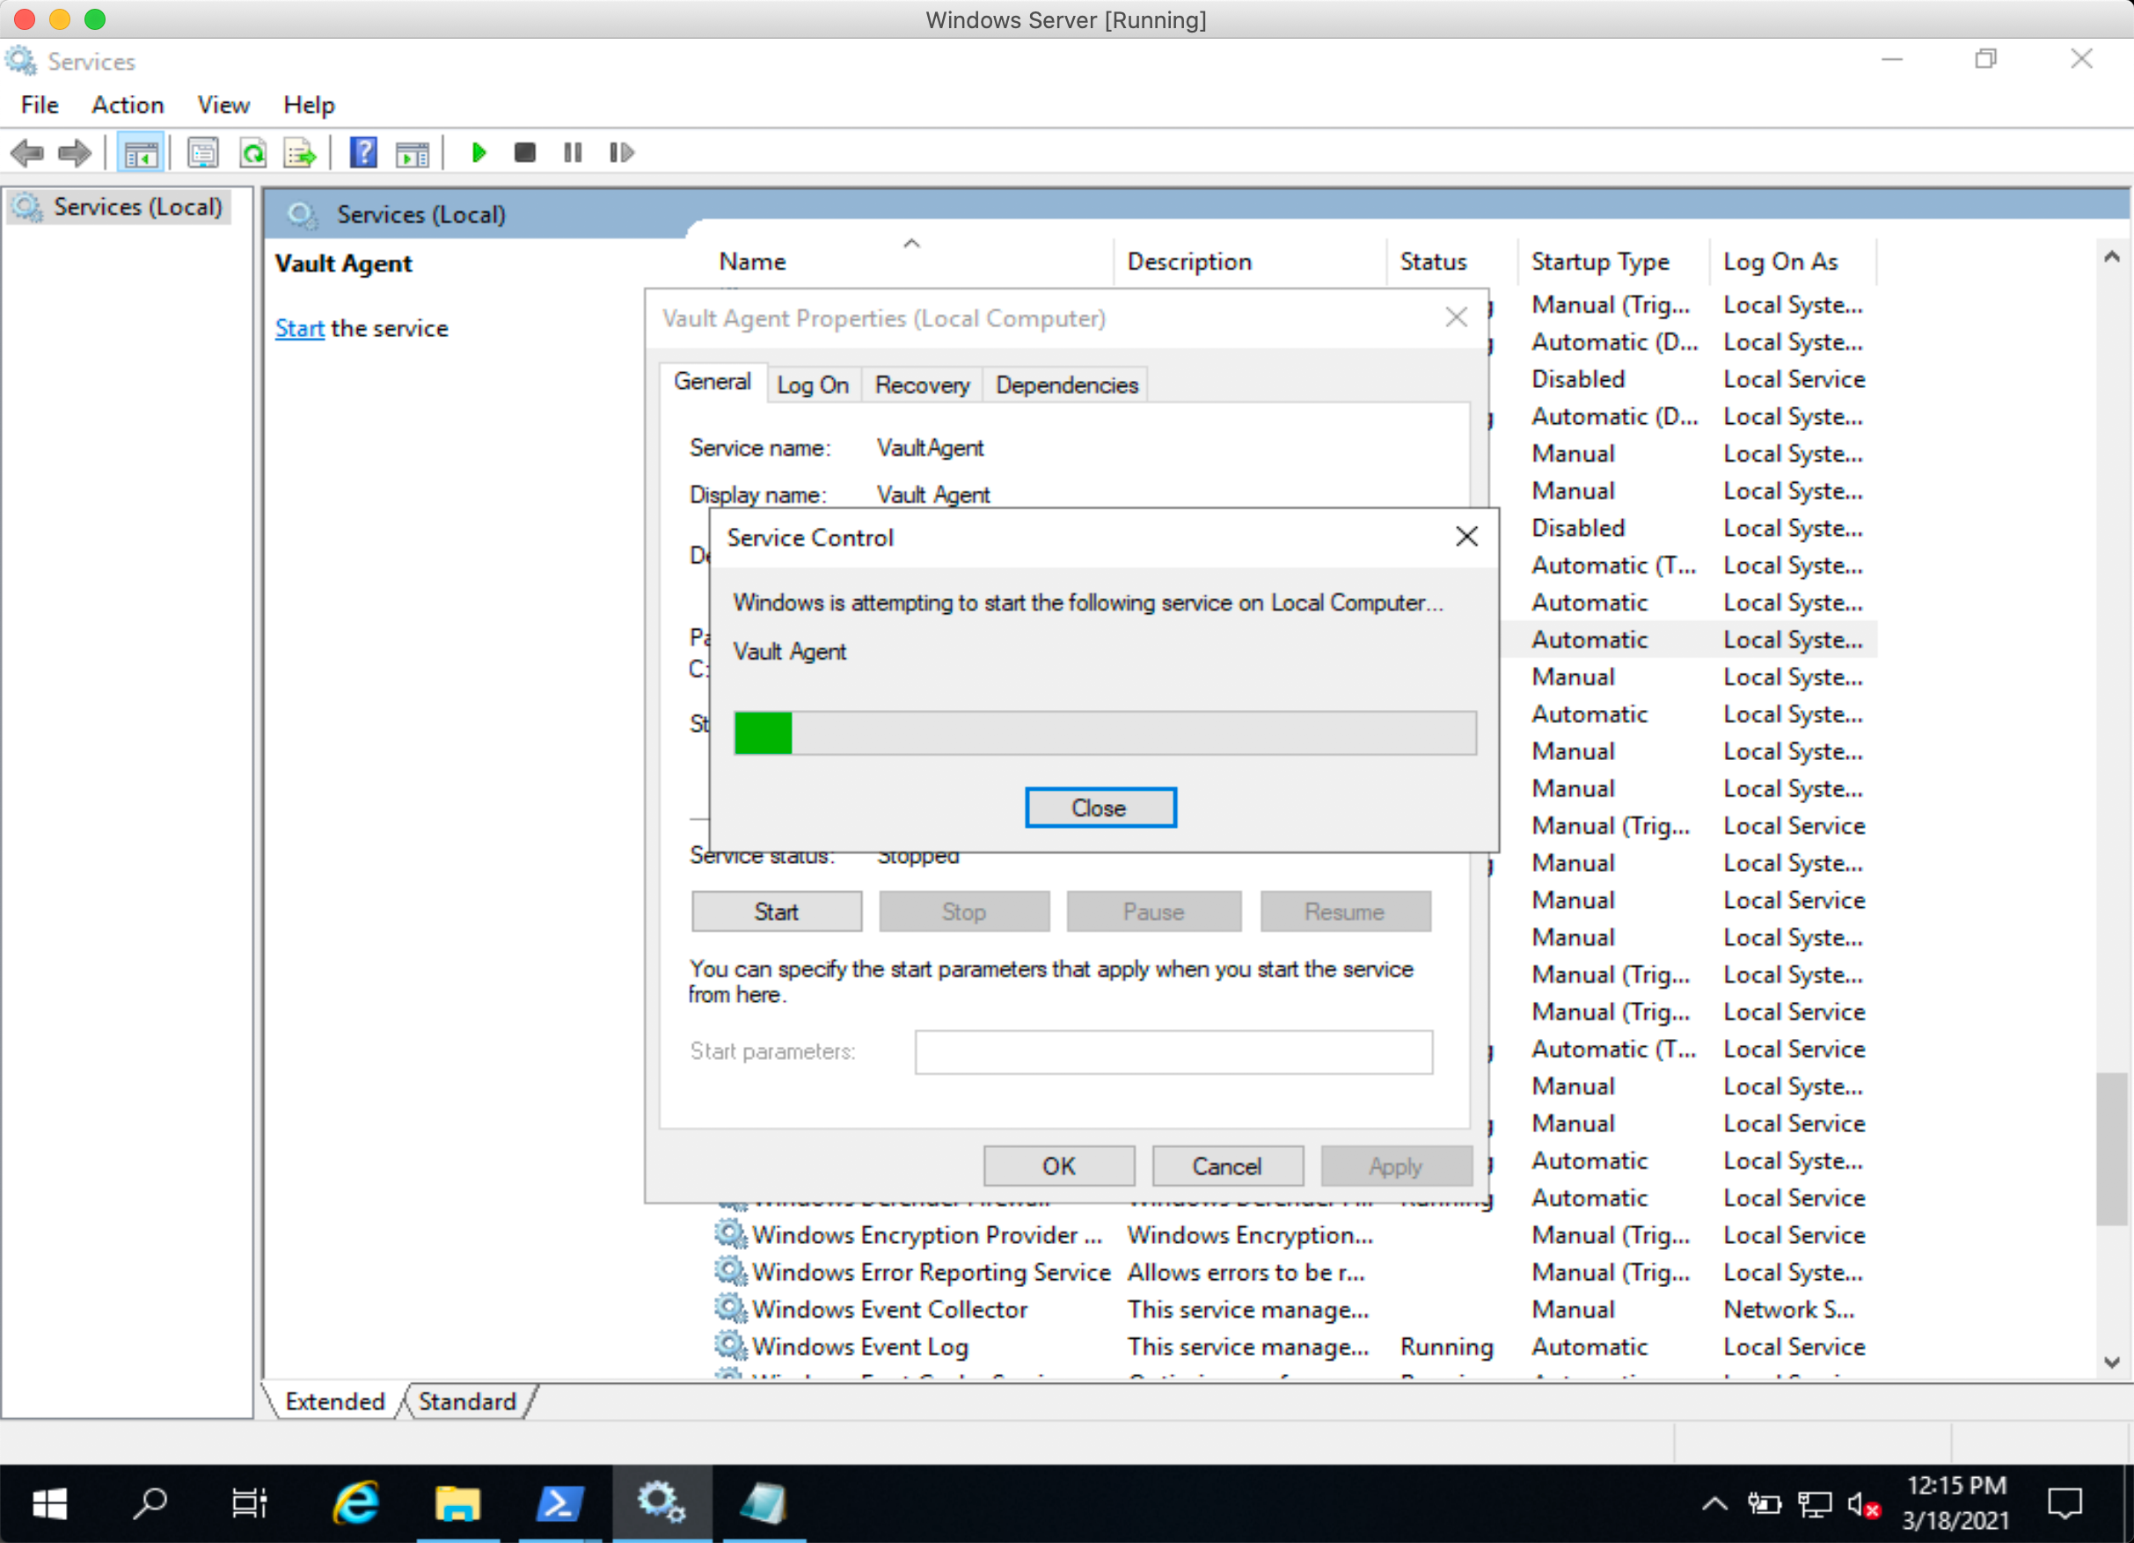Click the Start the service link

pos(299,328)
